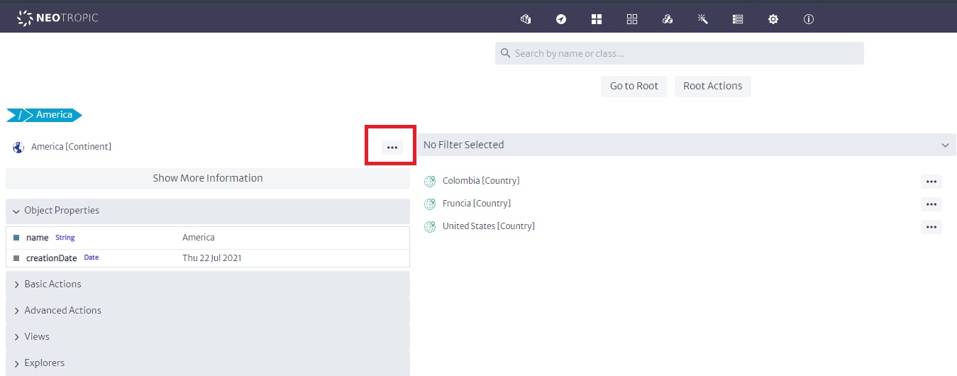Open the info circle icon in top bar
957x376 pixels.
click(x=808, y=19)
